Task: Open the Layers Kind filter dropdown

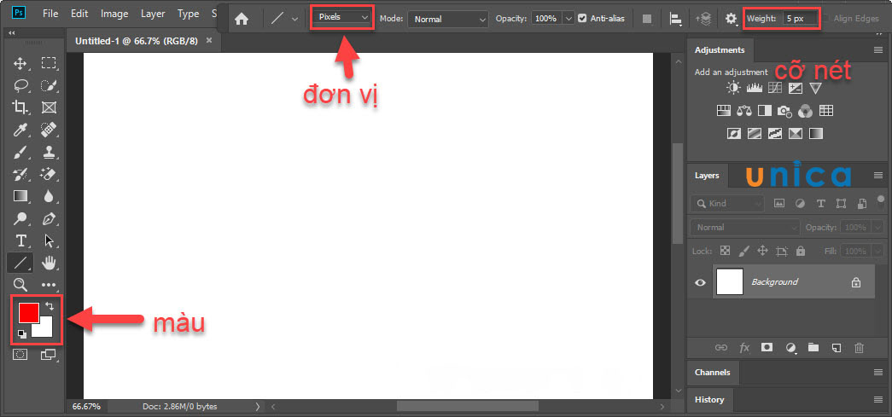Action: pos(727,204)
